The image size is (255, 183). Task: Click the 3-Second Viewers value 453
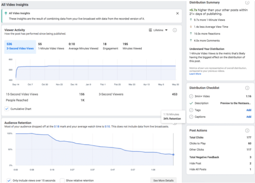point(175,94)
